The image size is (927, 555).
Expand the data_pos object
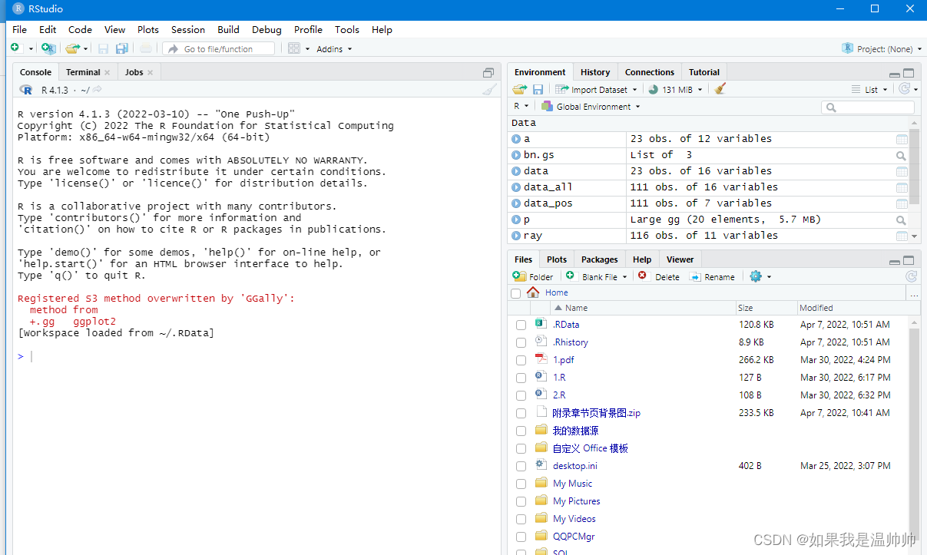pos(516,203)
